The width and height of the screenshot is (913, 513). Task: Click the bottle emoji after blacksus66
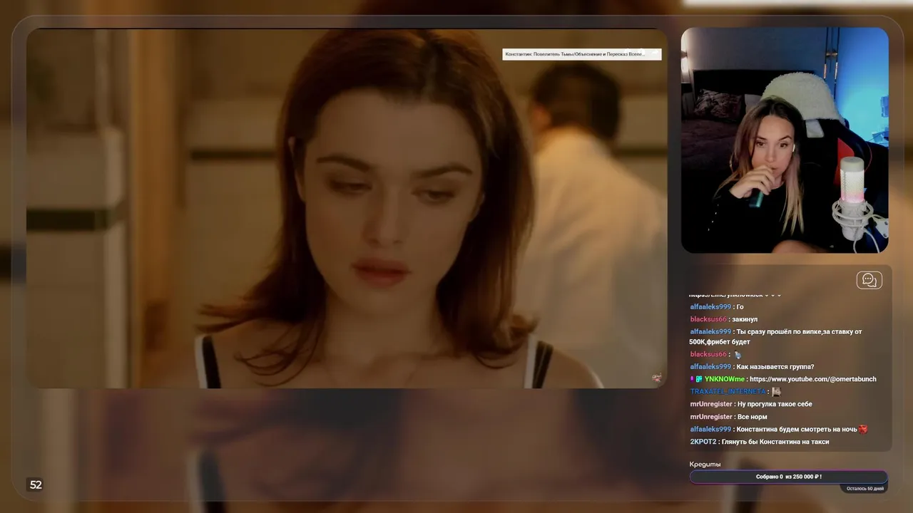738,354
